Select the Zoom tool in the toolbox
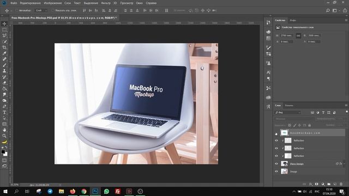This screenshot has height=196, width=349. [x=4, y=136]
